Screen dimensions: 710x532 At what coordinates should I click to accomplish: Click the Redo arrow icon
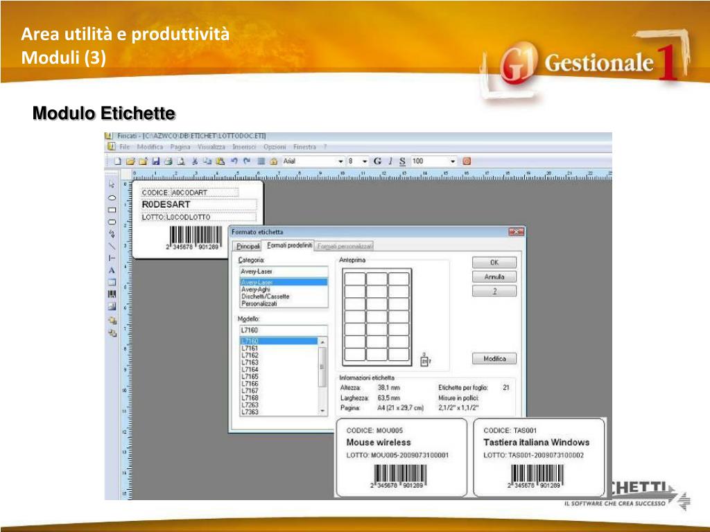[x=247, y=161]
